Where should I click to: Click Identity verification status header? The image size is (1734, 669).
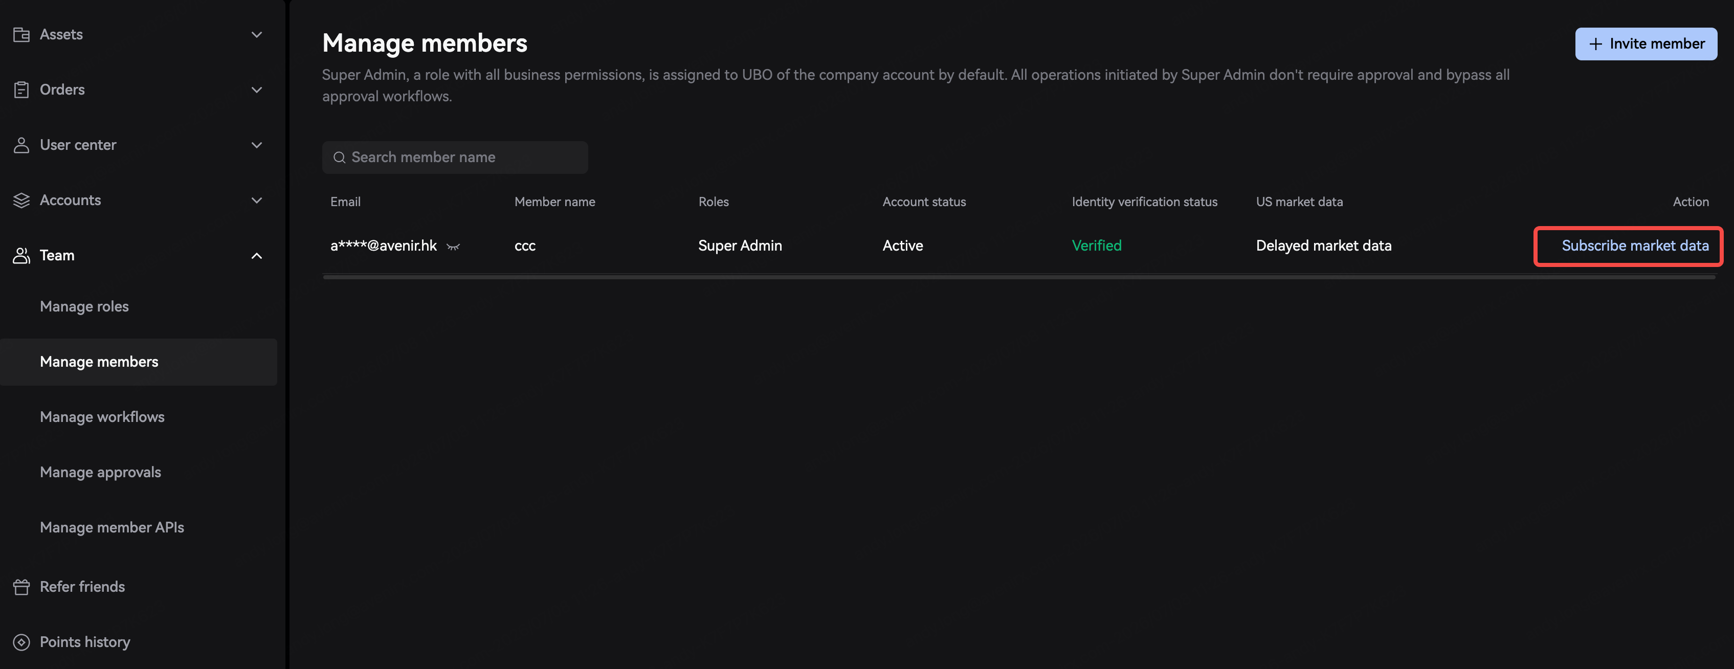[1144, 202]
